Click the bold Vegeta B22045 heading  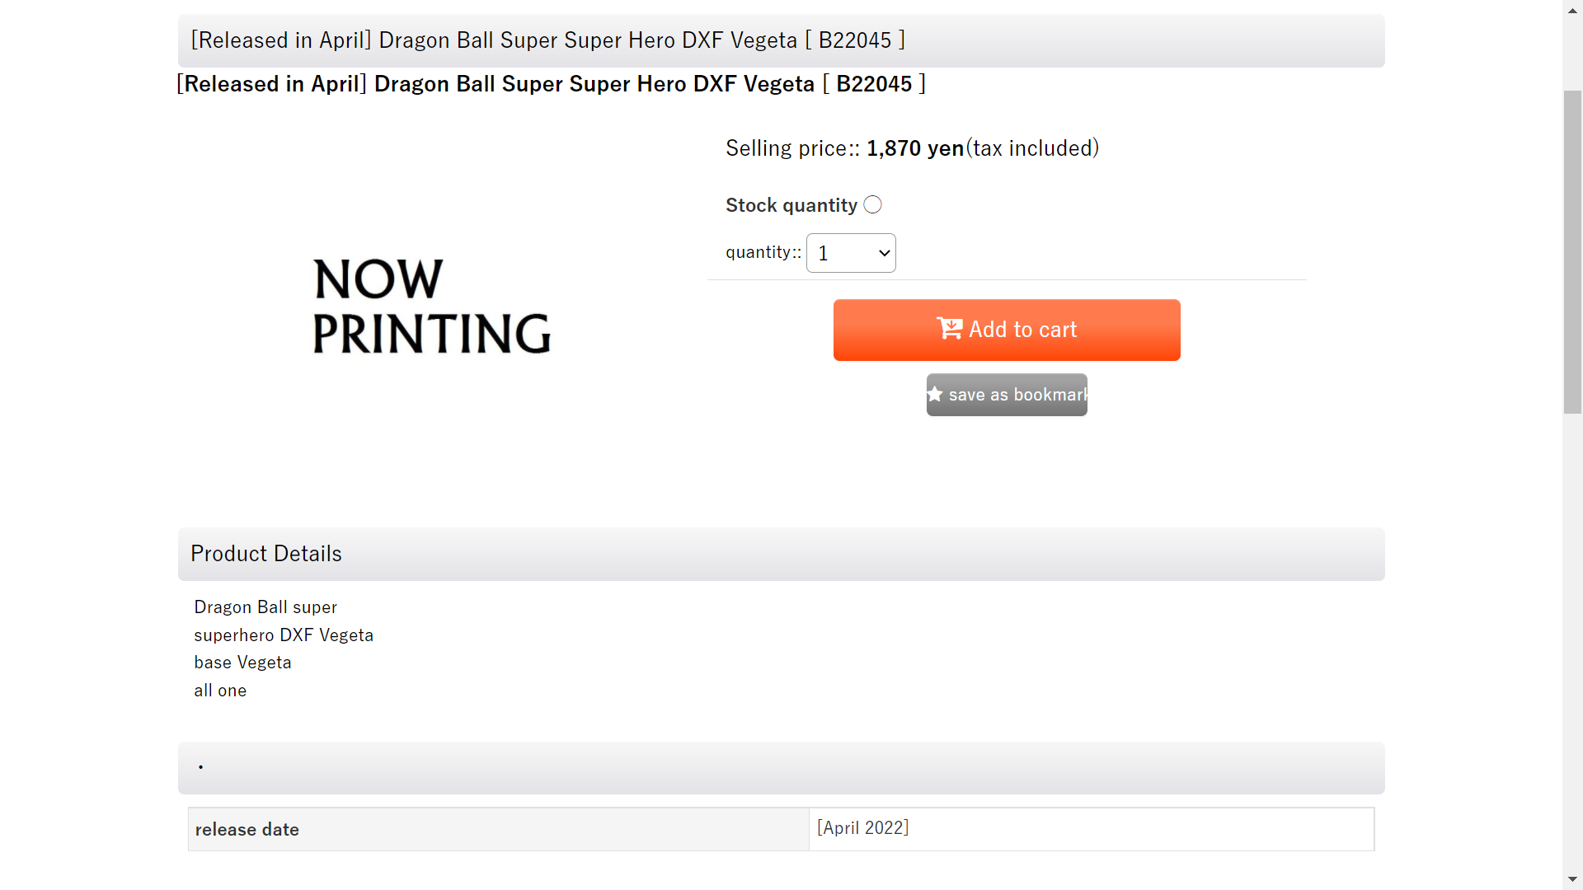[551, 84]
